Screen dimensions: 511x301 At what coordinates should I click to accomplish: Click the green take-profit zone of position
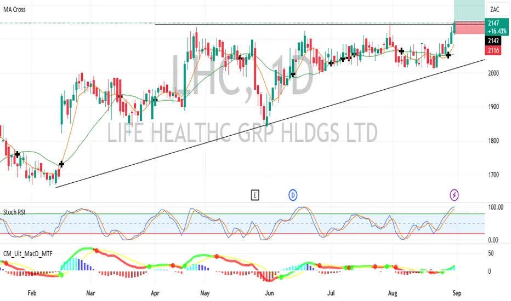[x=469, y=10]
